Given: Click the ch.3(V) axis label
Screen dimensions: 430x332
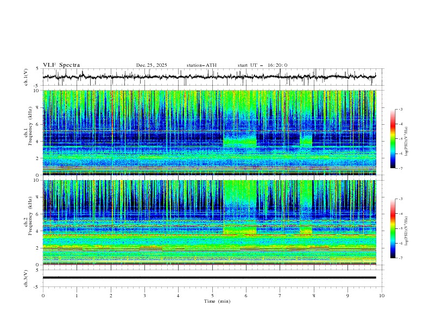Looking at the screenshot, I should [x=26, y=278].
